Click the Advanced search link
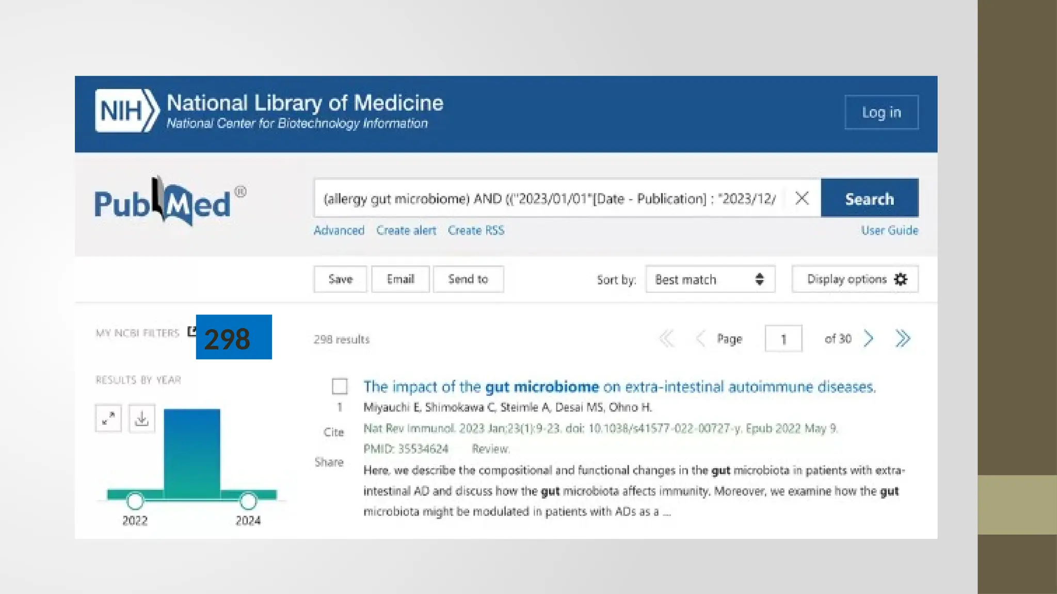The height and width of the screenshot is (594, 1057). (x=339, y=230)
